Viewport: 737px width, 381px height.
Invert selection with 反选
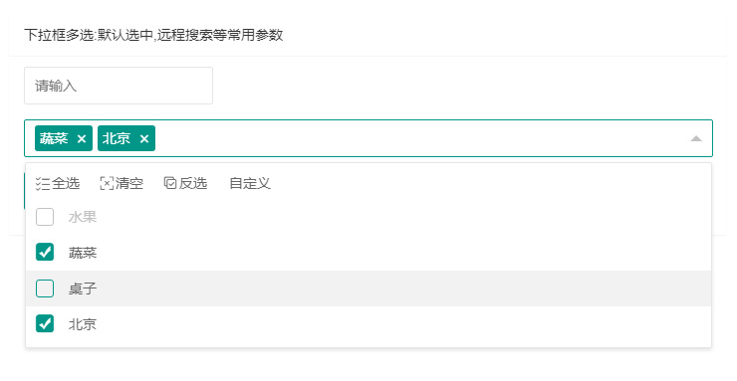tap(185, 183)
